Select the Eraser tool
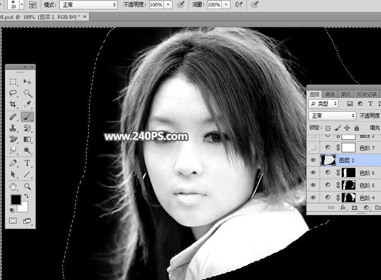 click(x=13, y=139)
